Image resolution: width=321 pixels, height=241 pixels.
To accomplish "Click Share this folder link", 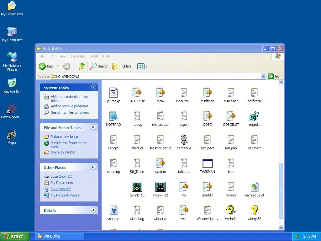I will (63, 152).
